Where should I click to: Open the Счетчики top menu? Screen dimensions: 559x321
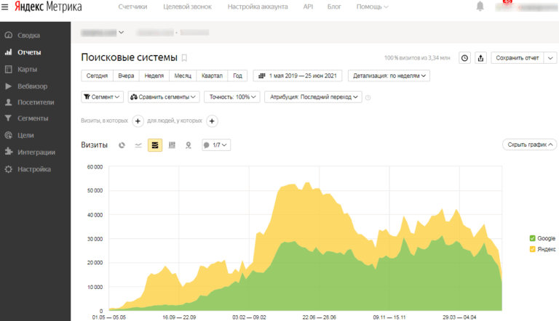pos(132,7)
